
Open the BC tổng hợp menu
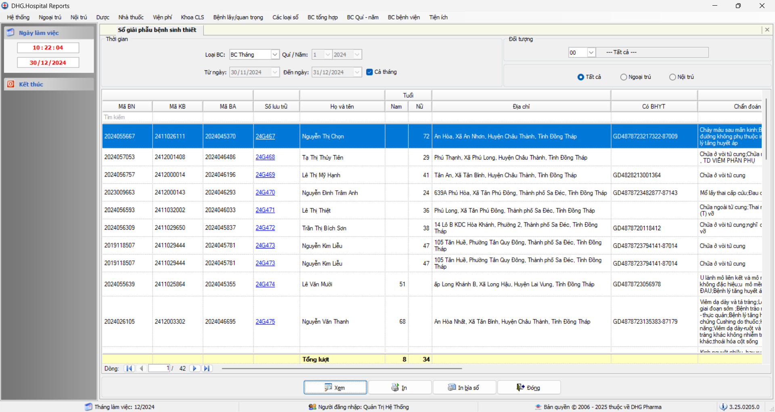point(323,17)
